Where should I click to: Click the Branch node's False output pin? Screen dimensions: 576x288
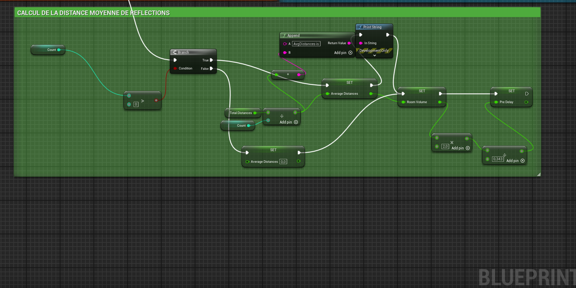(x=211, y=69)
